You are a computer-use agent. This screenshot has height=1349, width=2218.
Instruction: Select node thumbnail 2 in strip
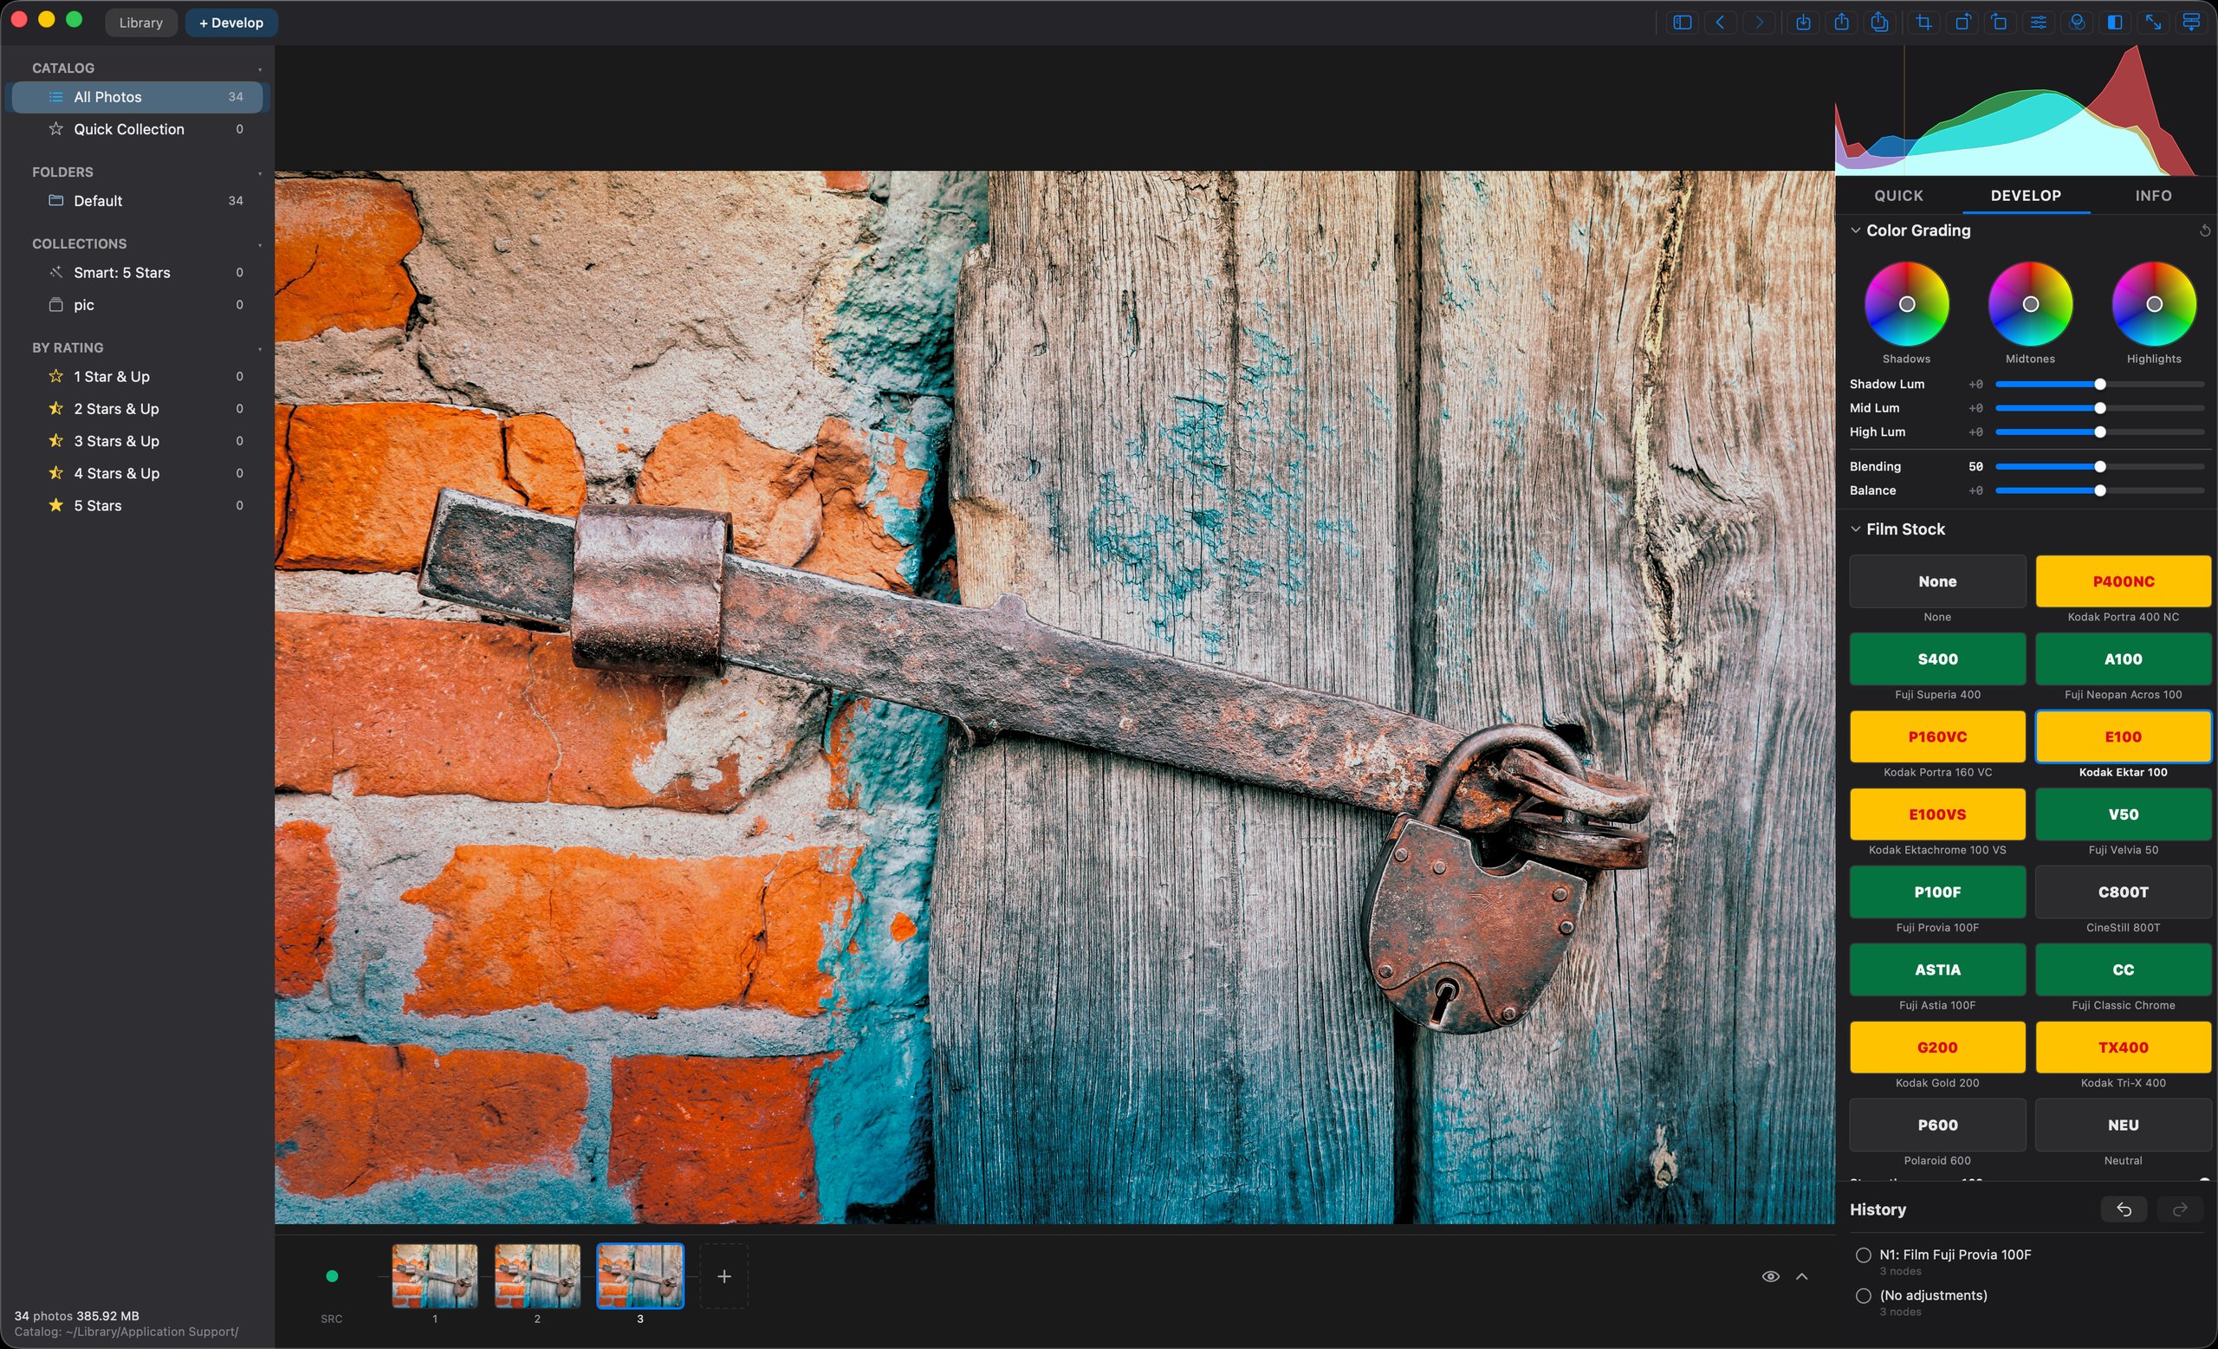[537, 1276]
